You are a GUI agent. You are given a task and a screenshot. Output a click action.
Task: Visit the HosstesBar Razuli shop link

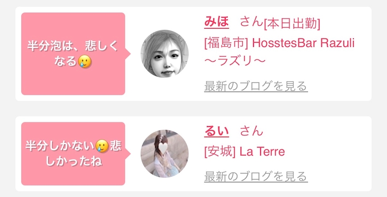(279, 52)
